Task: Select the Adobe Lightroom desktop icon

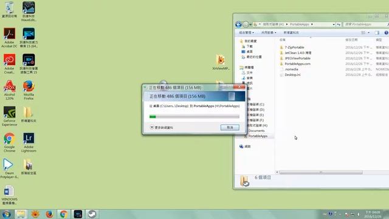Action: tap(29, 142)
